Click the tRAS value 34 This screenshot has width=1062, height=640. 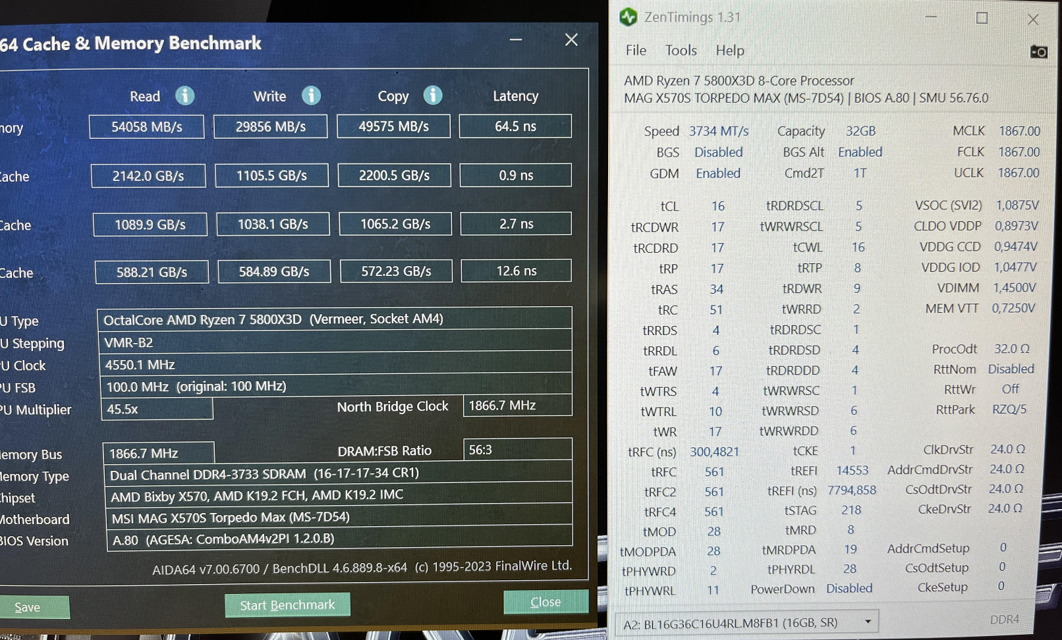pyautogui.click(x=717, y=289)
